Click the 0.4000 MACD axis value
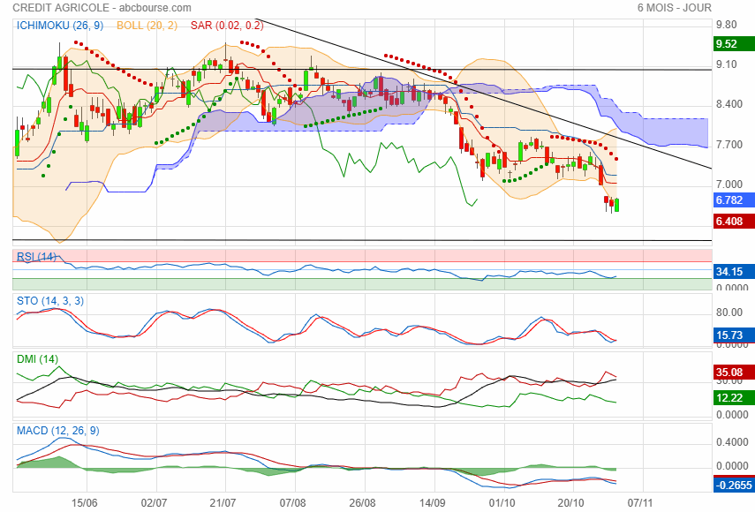The width and height of the screenshot is (755, 512). pos(732,442)
